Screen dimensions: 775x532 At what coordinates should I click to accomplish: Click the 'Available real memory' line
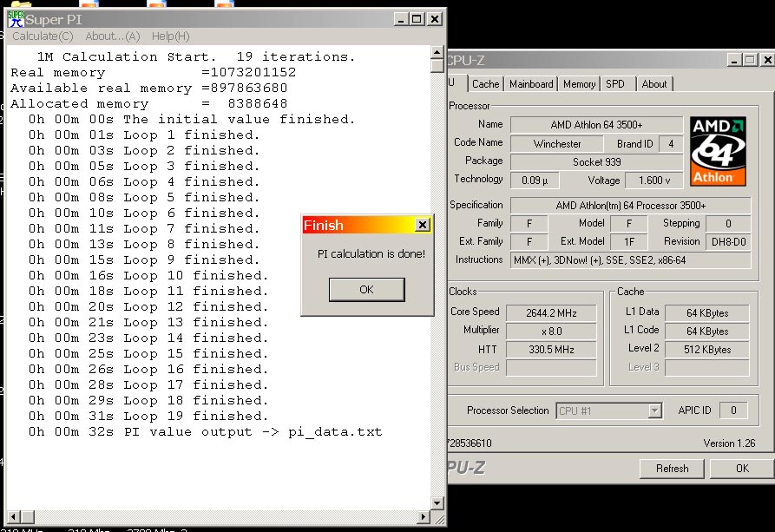click(x=148, y=88)
